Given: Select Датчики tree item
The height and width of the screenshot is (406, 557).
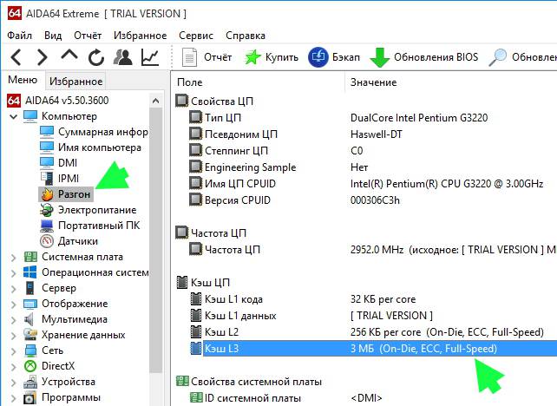Looking at the screenshot, I should tap(69, 241).
